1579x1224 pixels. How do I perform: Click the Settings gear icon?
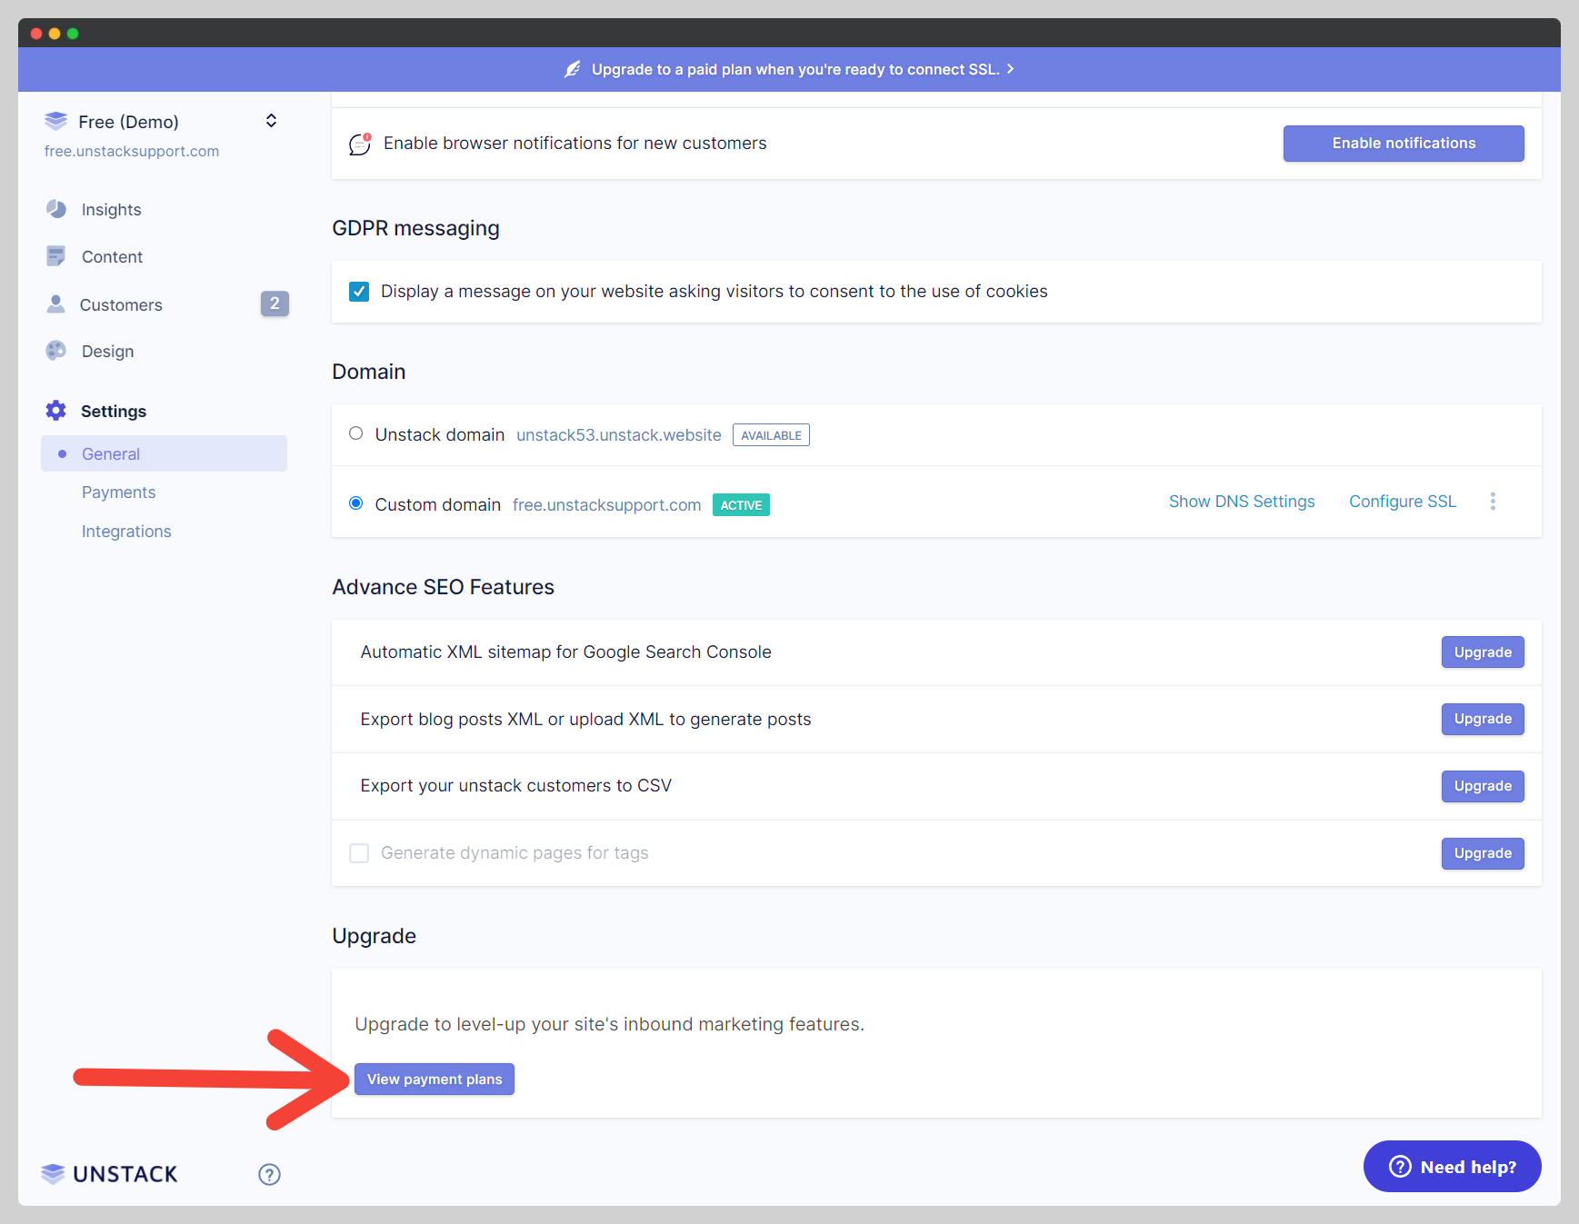(x=56, y=411)
